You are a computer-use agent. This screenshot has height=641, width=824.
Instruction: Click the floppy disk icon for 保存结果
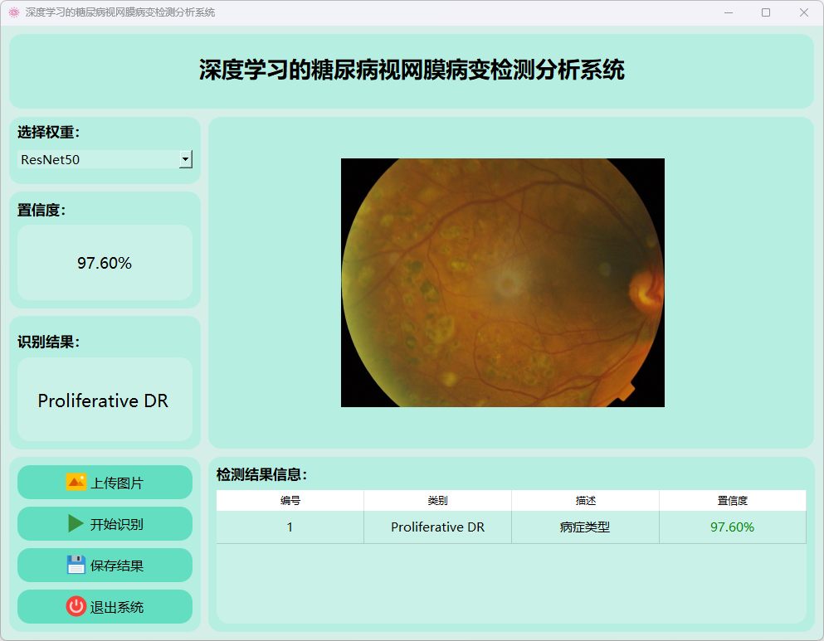(76, 565)
